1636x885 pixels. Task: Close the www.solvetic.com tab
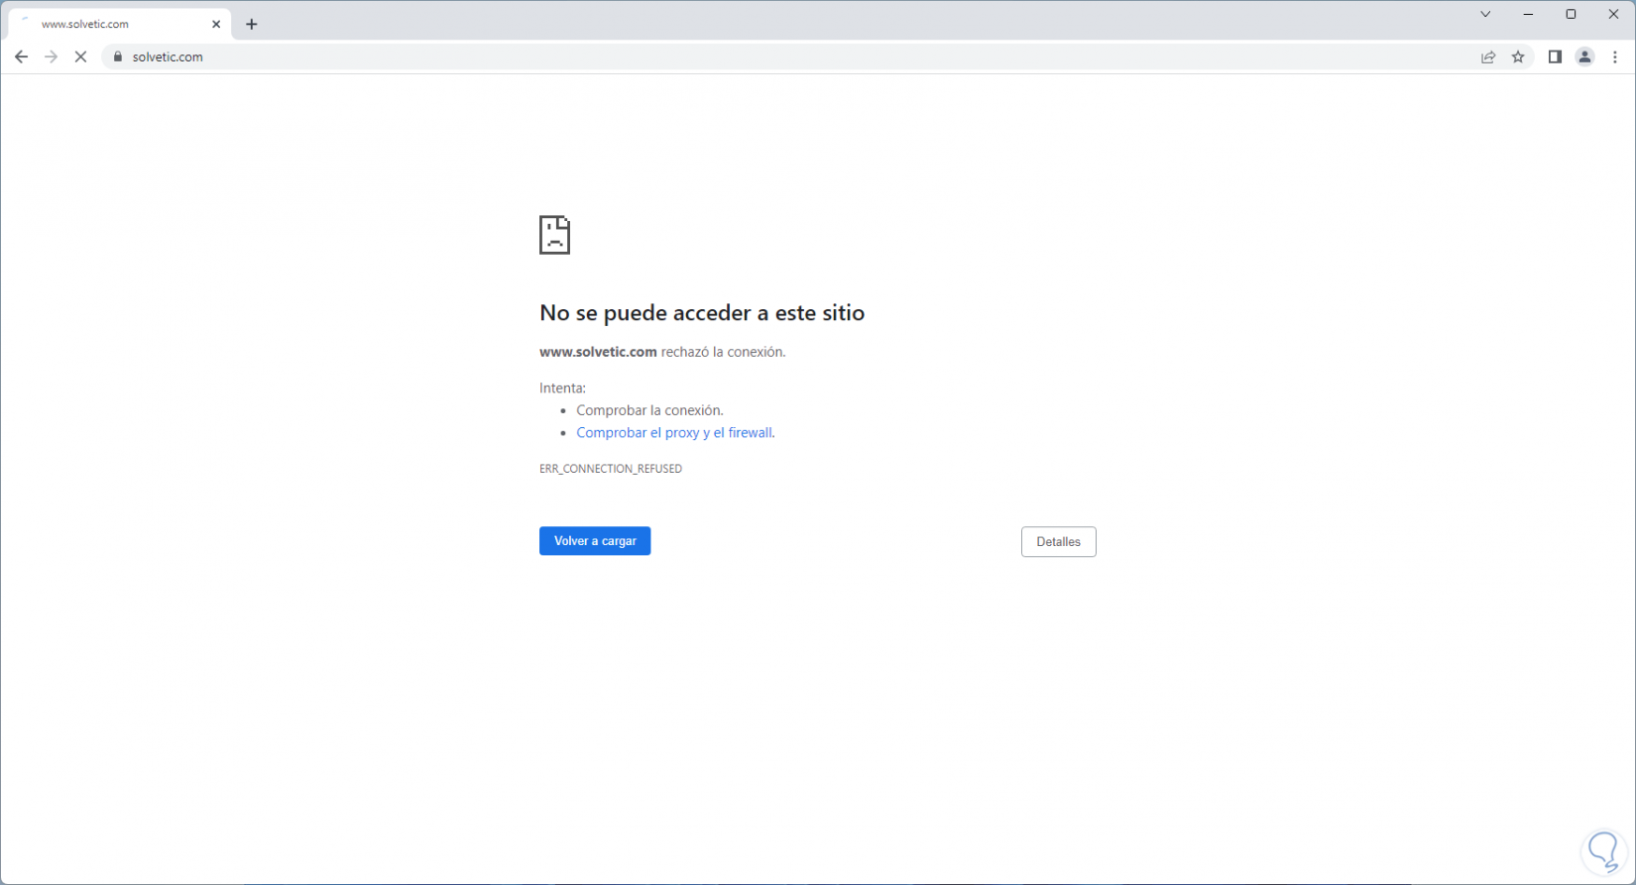[x=216, y=25]
